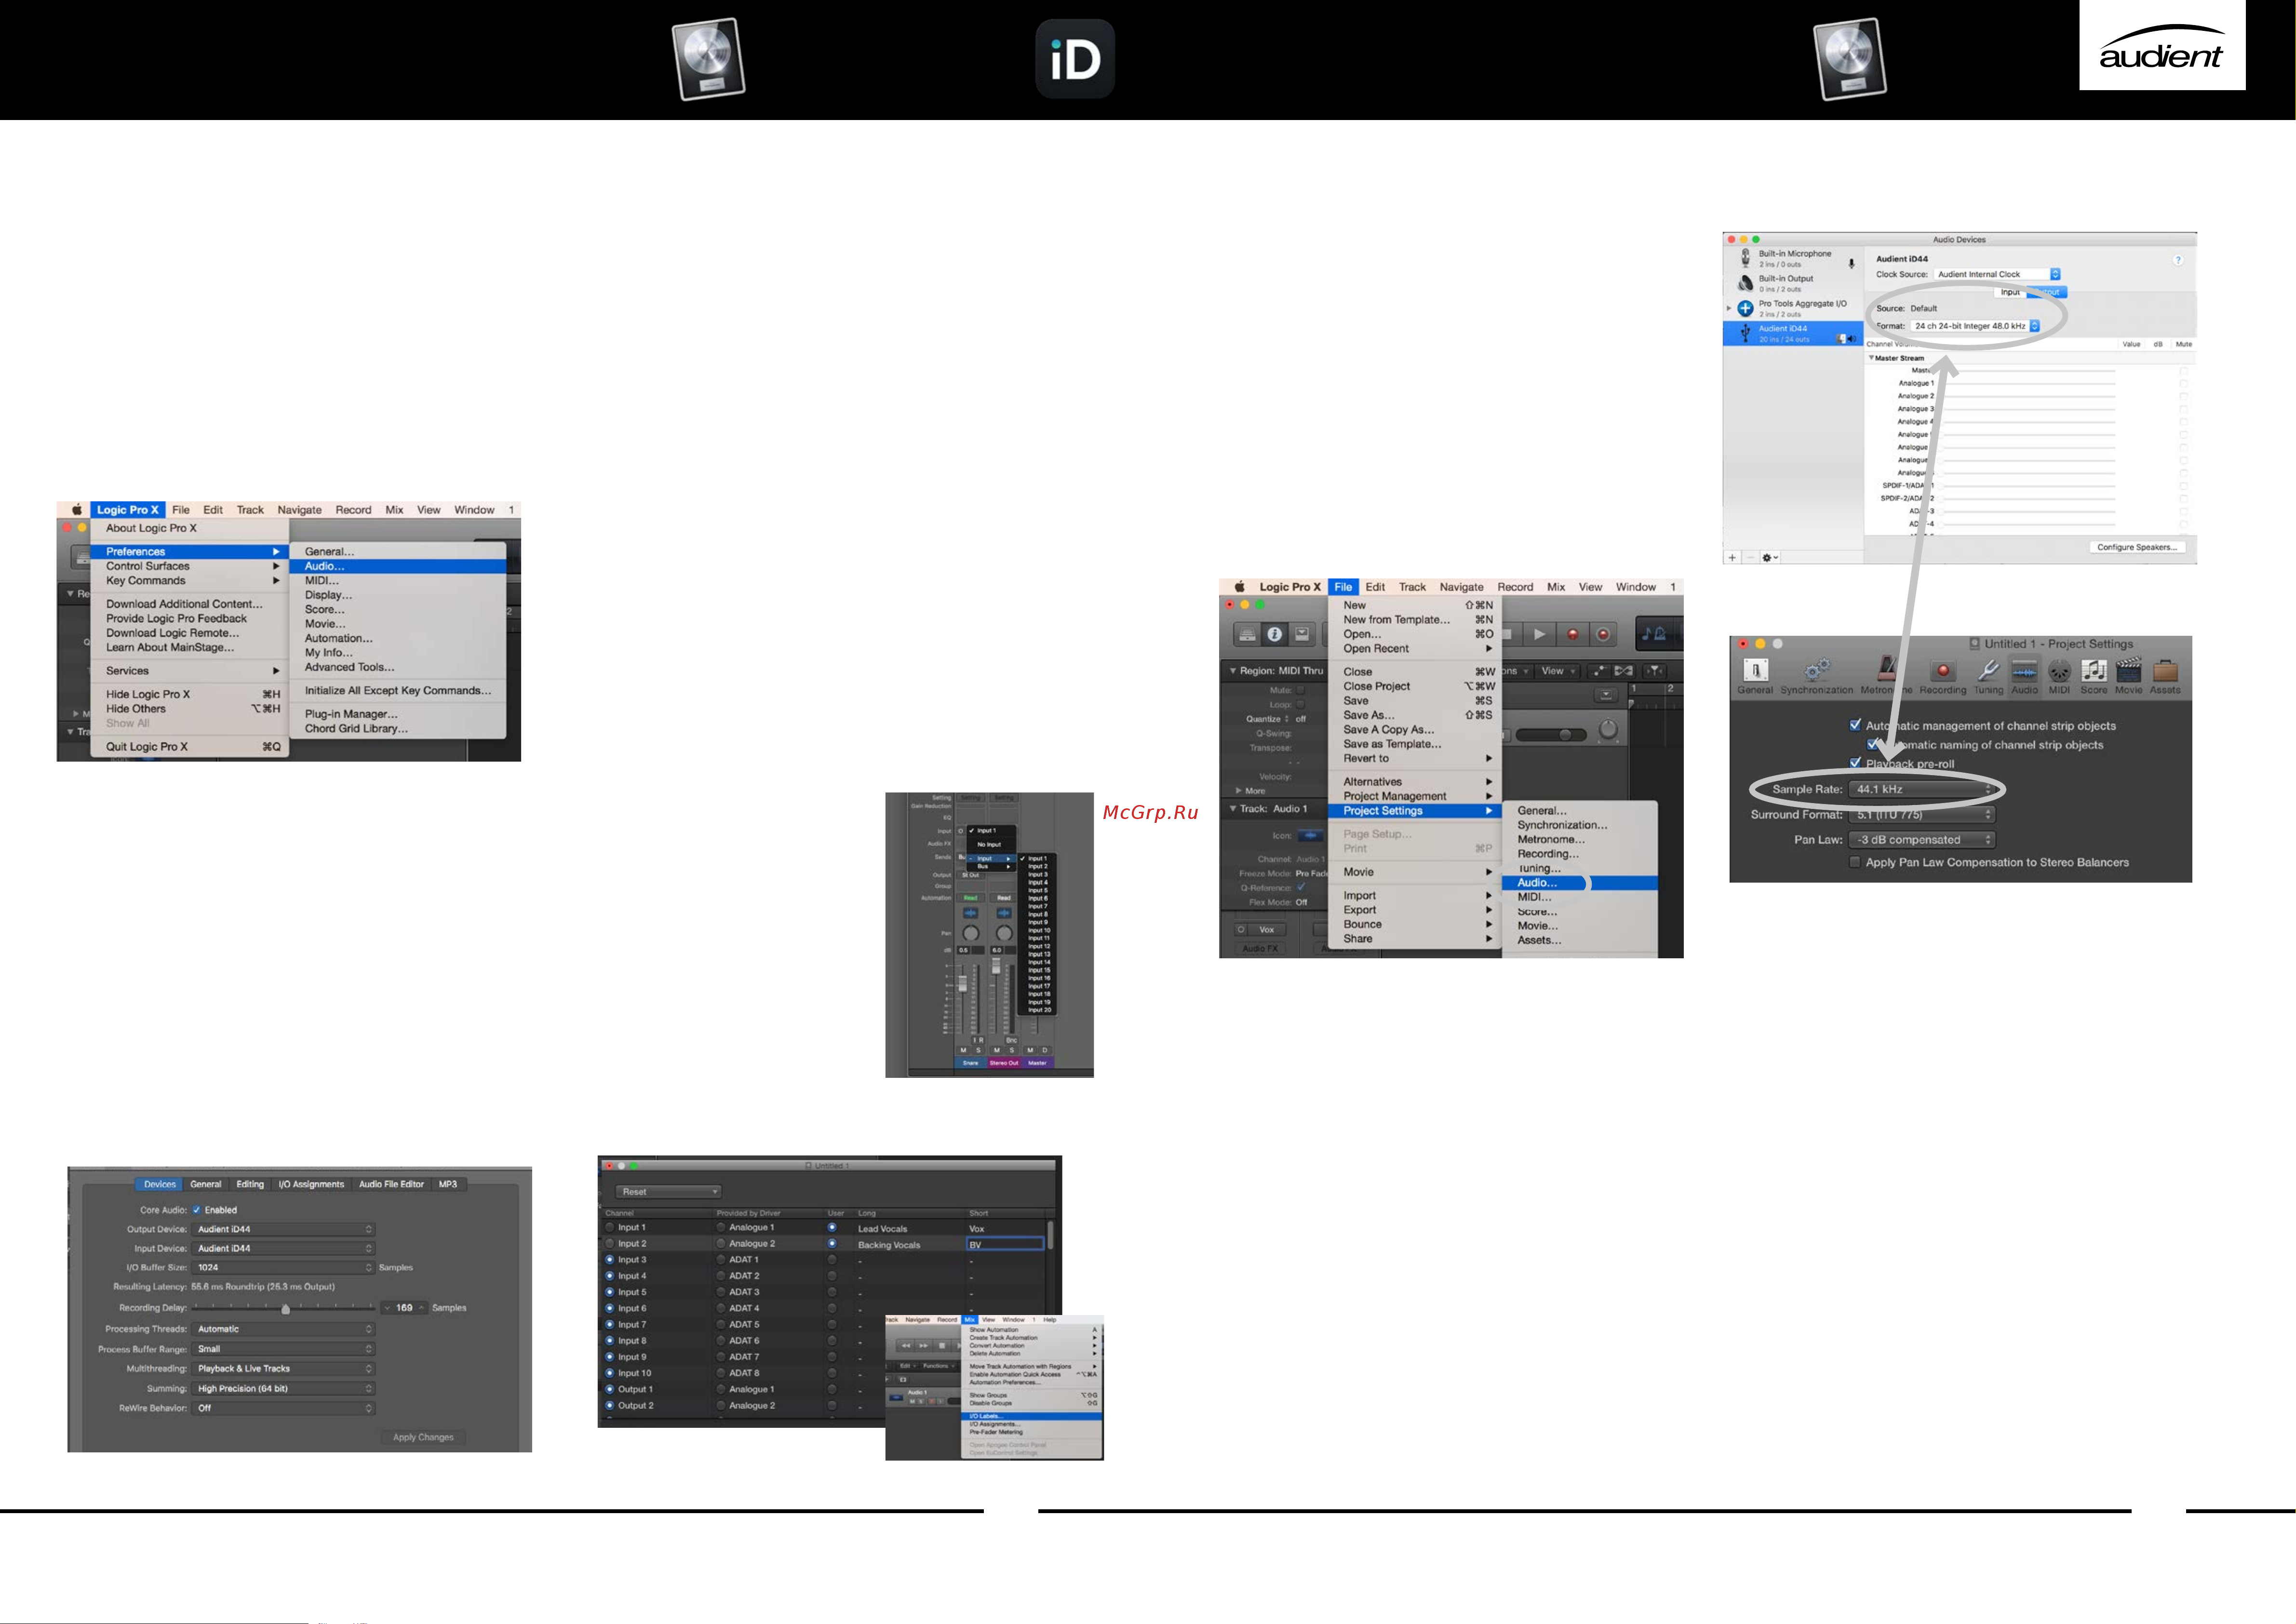Select Channel radio for Input 3

[610, 1260]
